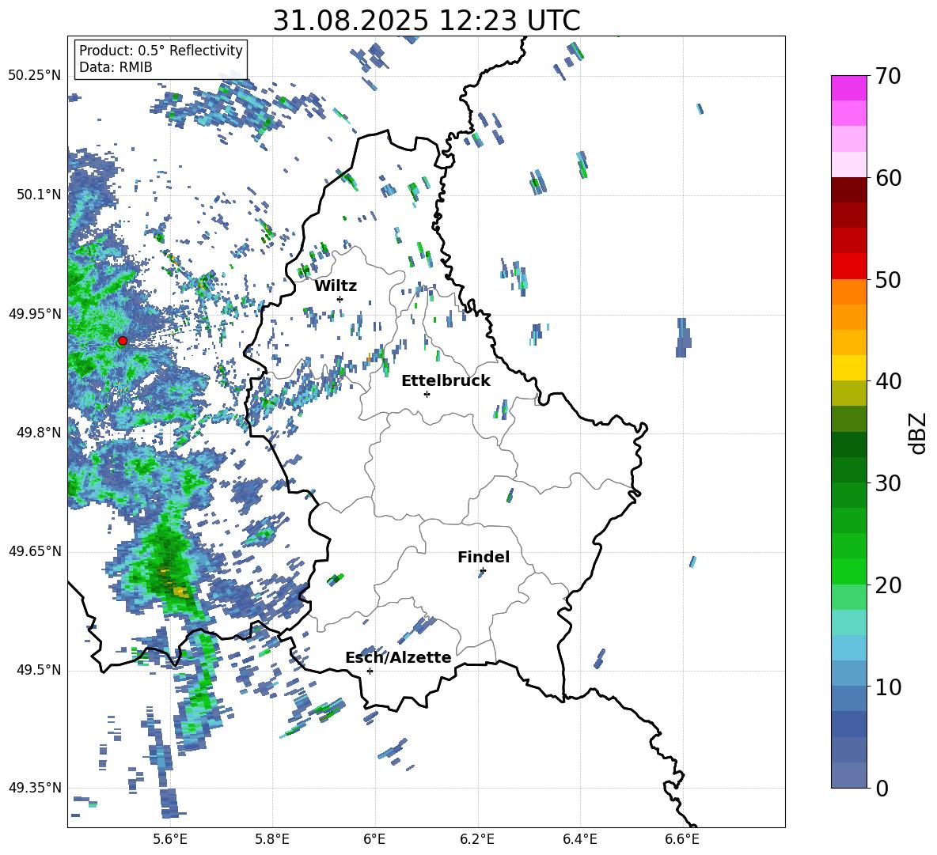Click the 5.6°E longitude label
Image resolution: width=937 pixels, height=855 pixels.
(x=170, y=839)
